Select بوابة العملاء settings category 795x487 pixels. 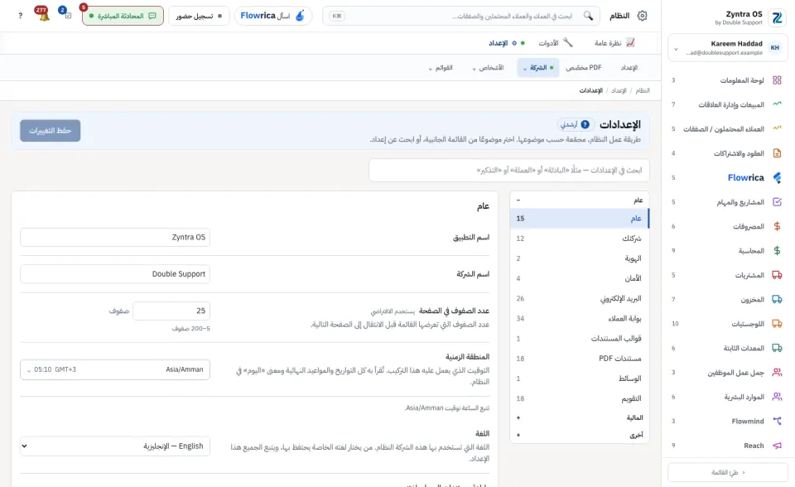580,318
